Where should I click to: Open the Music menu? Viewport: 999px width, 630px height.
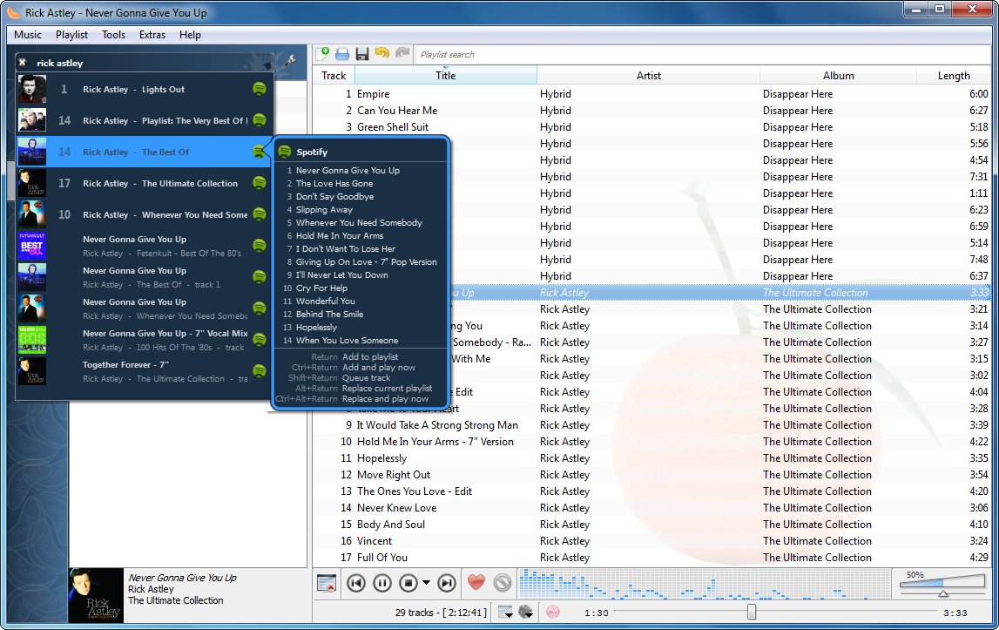coord(28,35)
